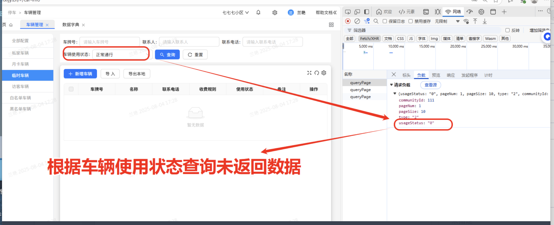554x225 pixels.
Task: Export HAR file download arrow
Action: pyautogui.click(x=485, y=21)
